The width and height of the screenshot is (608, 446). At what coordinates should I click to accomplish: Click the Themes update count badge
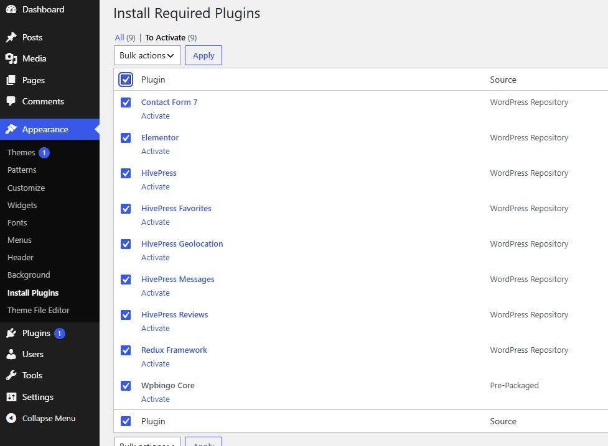click(44, 153)
